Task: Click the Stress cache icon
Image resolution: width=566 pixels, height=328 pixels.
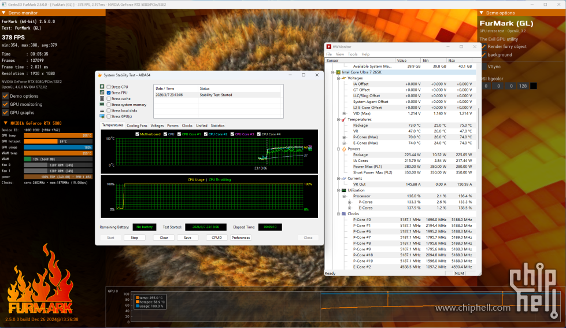Action: pos(102,98)
